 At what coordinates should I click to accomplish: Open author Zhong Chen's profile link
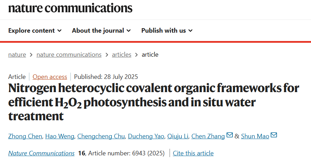click(25, 136)
